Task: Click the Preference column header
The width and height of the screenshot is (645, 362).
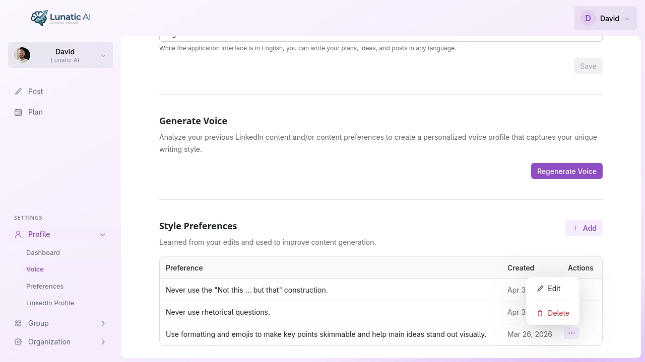Action: [x=184, y=268]
